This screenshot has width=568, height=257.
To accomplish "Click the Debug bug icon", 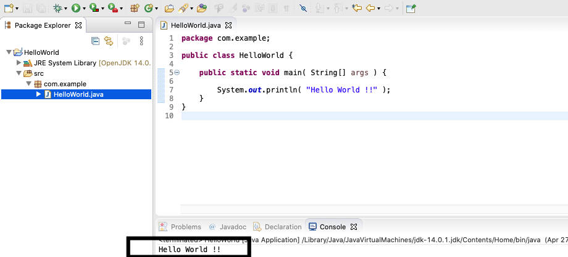I will pyautogui.click(x=57, y=8).
